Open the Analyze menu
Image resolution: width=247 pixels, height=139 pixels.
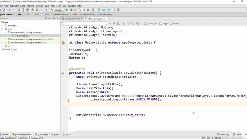(x=30, y=6)
